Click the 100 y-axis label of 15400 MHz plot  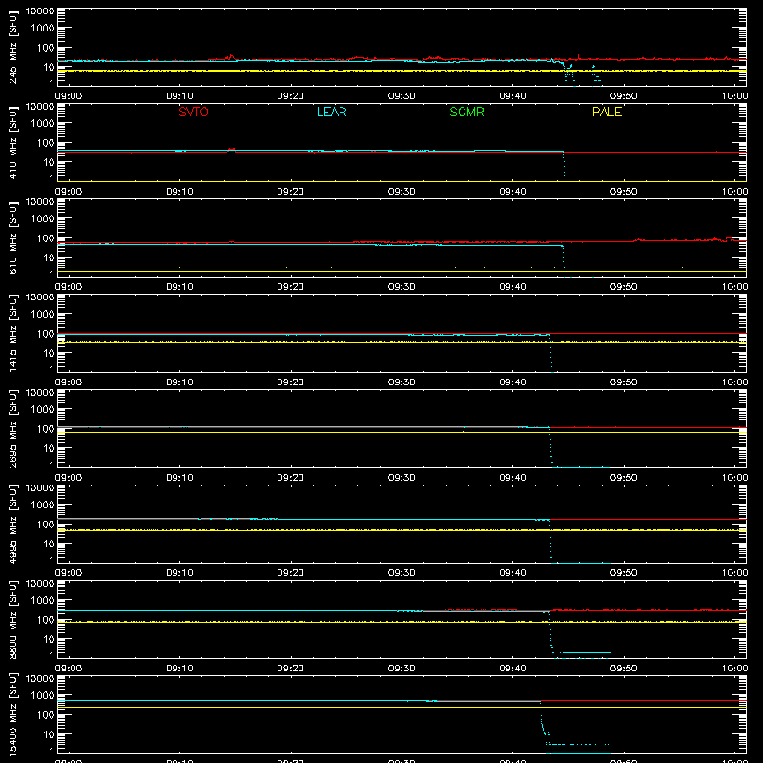pyautogui.click(x=47, y=715)
